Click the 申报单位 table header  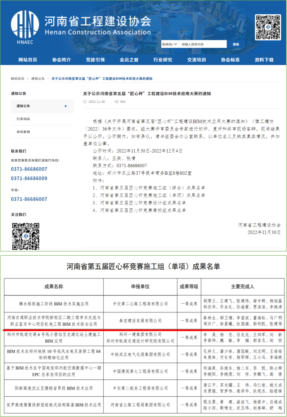(140, 287)
